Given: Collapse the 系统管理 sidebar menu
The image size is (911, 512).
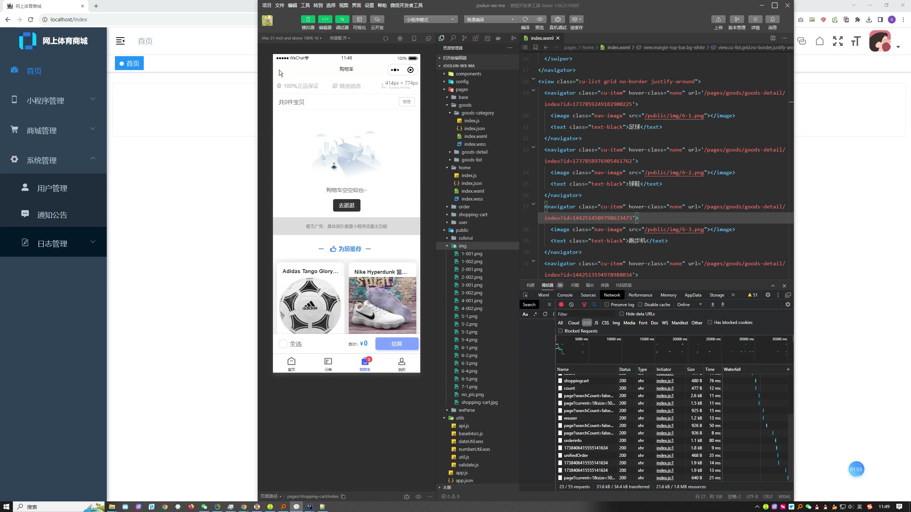Looking at the screenshot, I should point(53,160).
